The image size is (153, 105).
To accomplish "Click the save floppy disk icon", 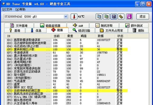I will [114, 17].
